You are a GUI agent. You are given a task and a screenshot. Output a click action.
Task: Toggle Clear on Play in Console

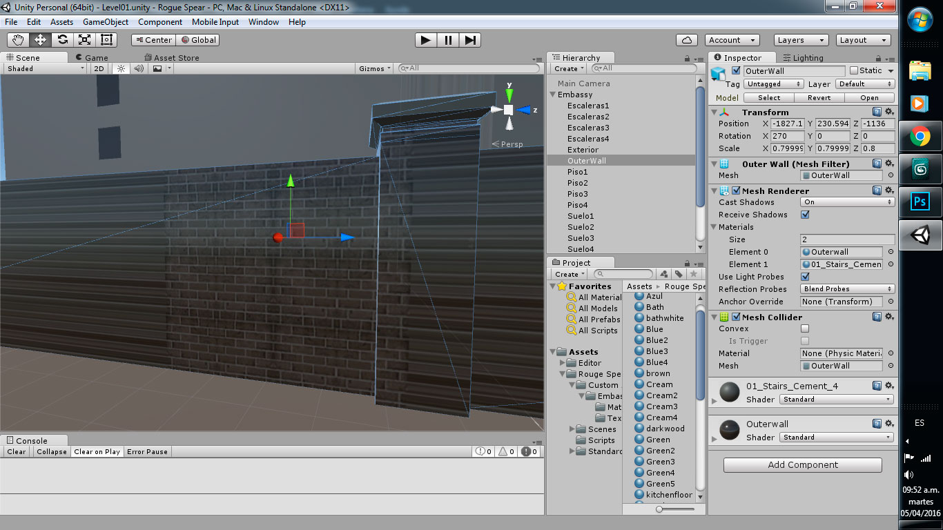click(x=97, y=451)
